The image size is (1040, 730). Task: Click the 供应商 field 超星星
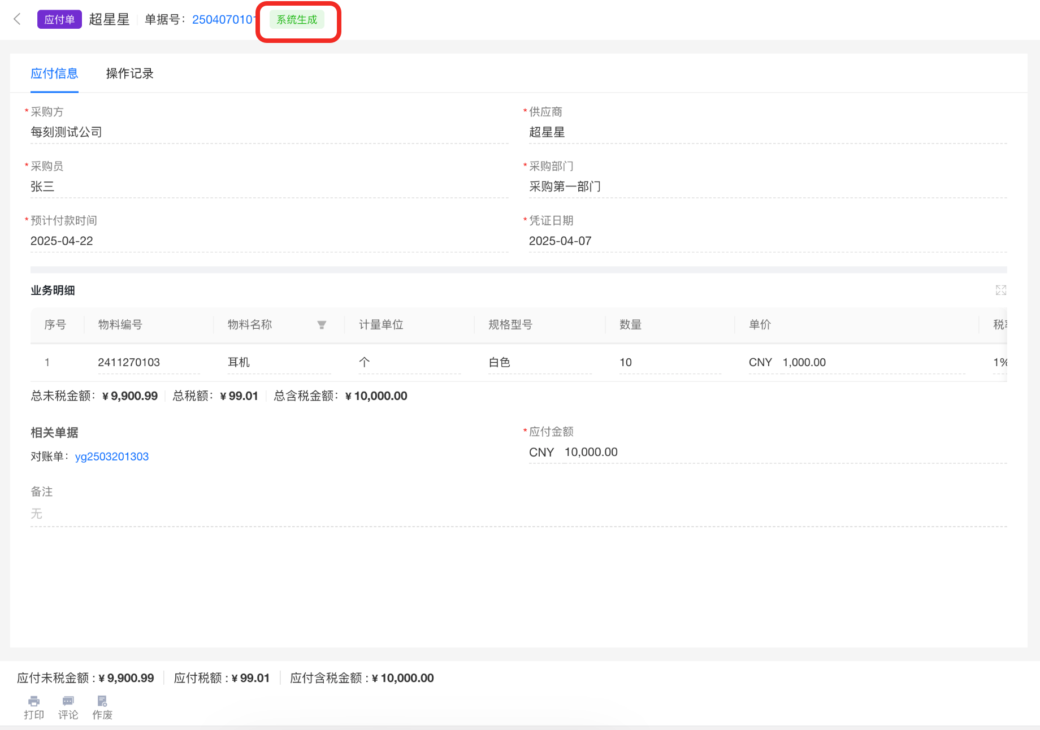pyautogui.click(x=768, y=132)
